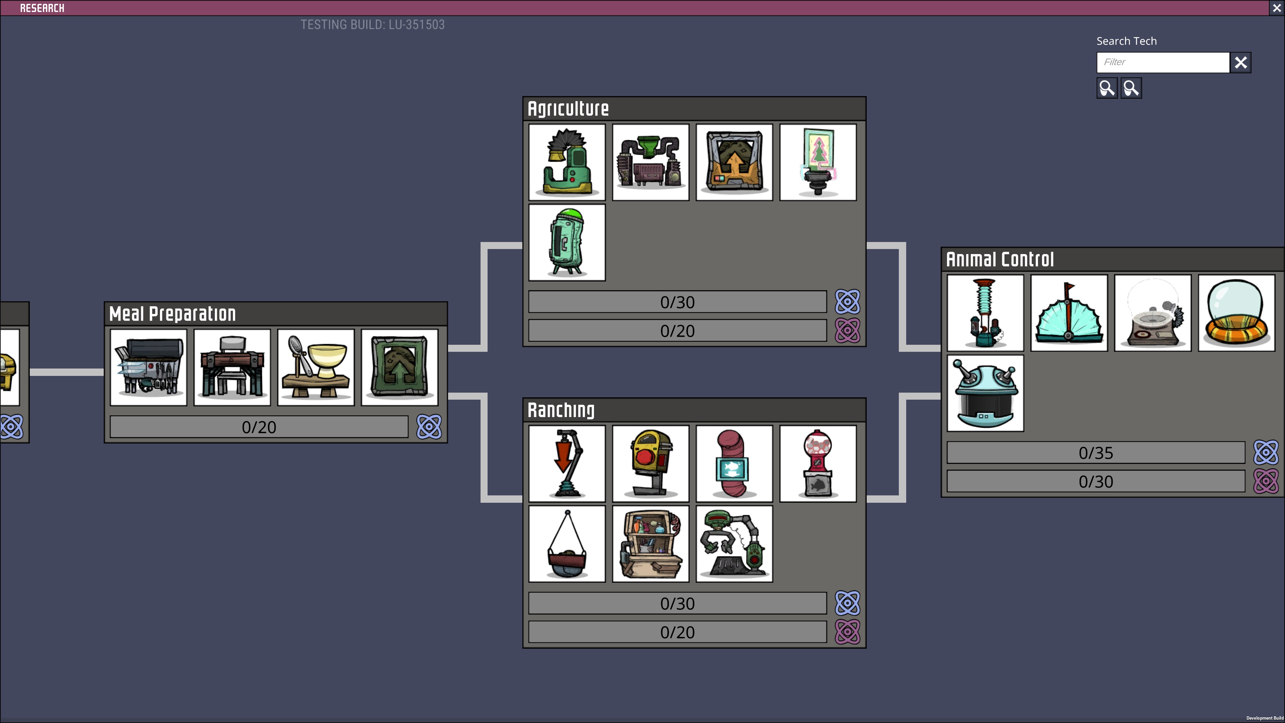Click the red gumball fish feeder icon
Image resolution: width=1285 pixels, height=723 pixels.
coord(818,464)
